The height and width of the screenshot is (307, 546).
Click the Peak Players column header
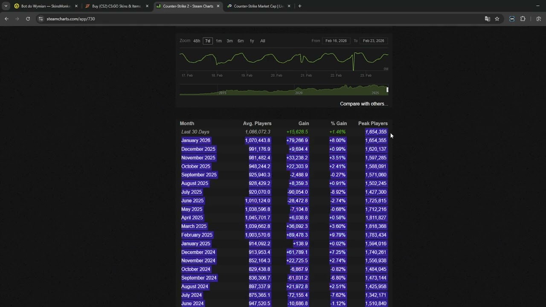pyautogui.click(x=373, y=124)
